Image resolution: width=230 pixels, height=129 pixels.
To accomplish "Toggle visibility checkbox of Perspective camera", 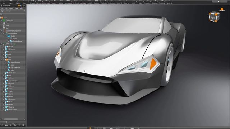I will [1, 20].
